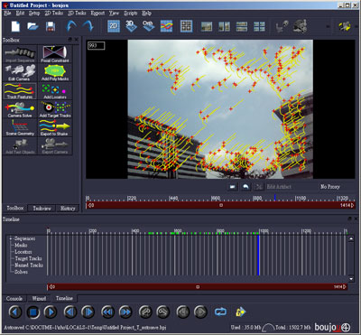Image resolution: width=361 pixels, height=335 pixels.
Task: Save the project with the floppy disk icon
Action: [x=51, y=26]
